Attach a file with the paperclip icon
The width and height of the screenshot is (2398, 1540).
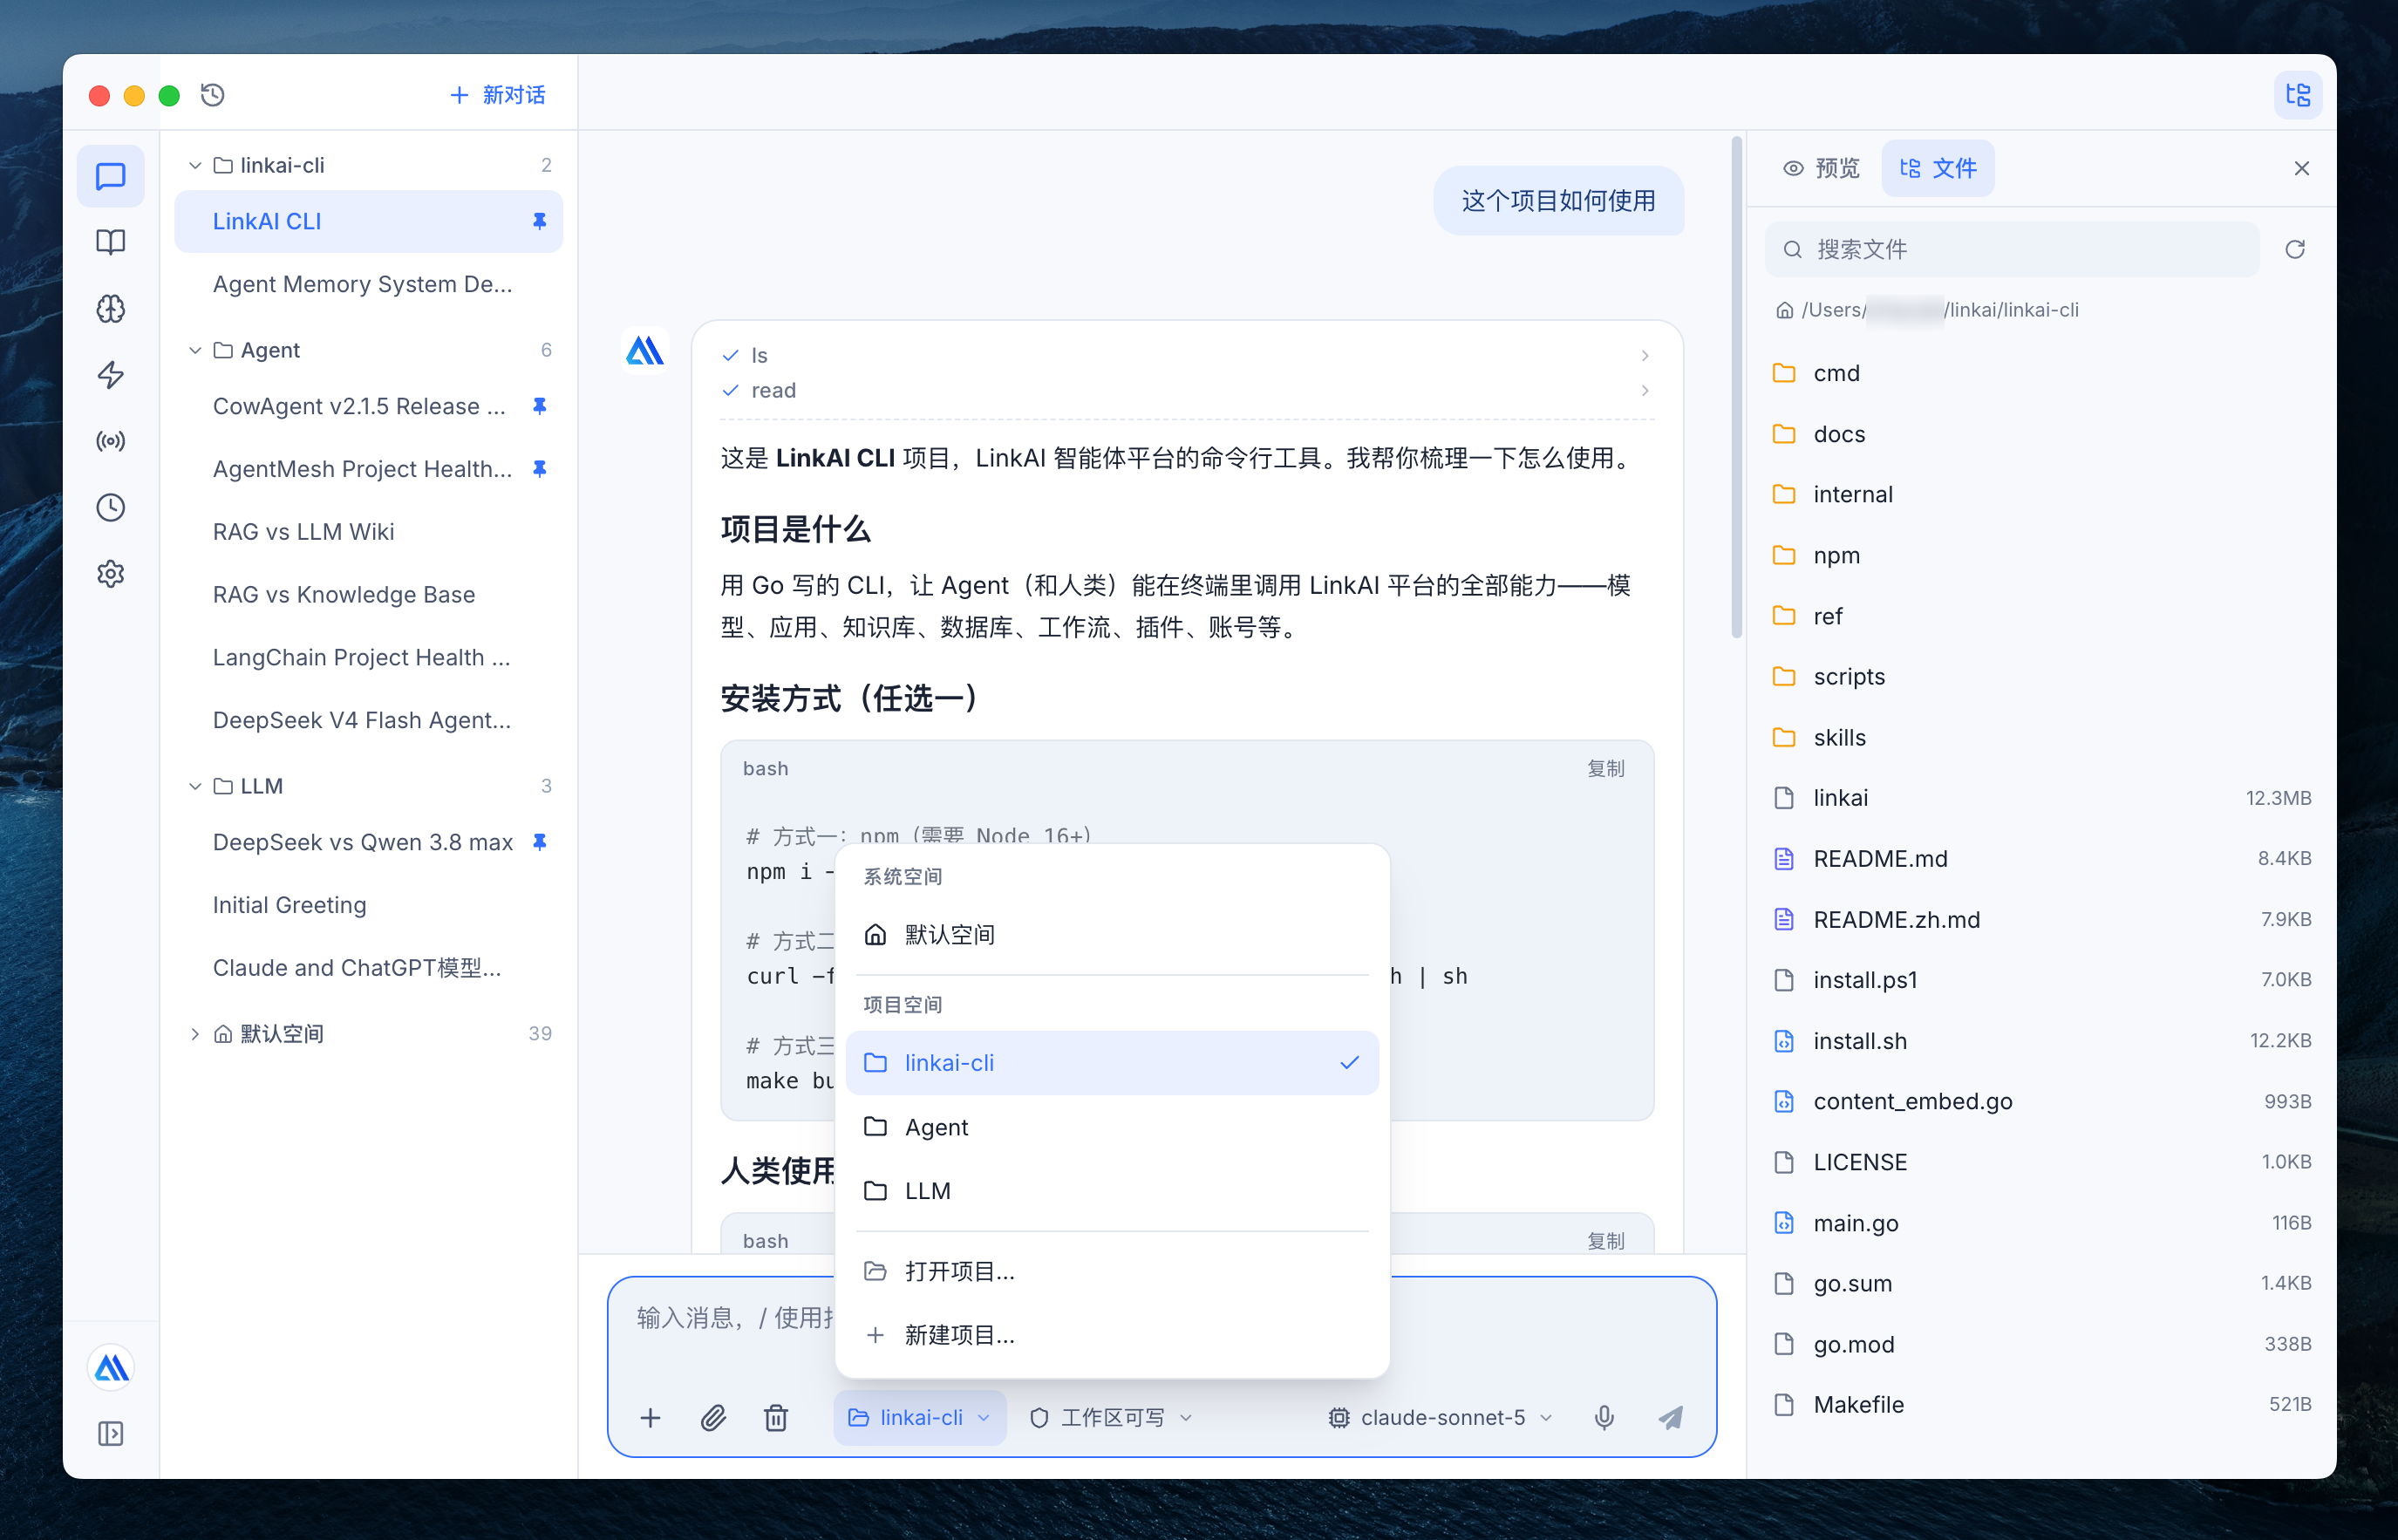click(x=713, y=1418)
